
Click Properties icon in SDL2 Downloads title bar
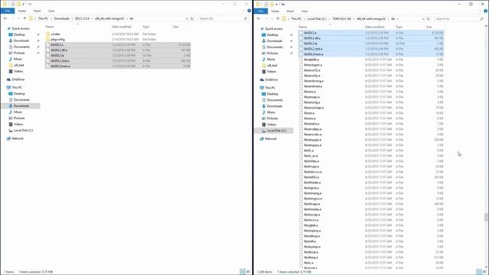point(13,5)
